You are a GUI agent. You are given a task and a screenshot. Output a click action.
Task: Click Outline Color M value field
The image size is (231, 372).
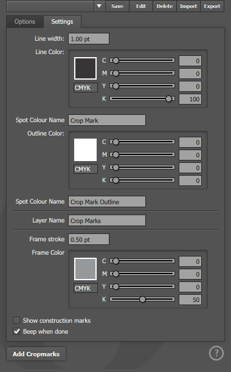pos(190,155)
